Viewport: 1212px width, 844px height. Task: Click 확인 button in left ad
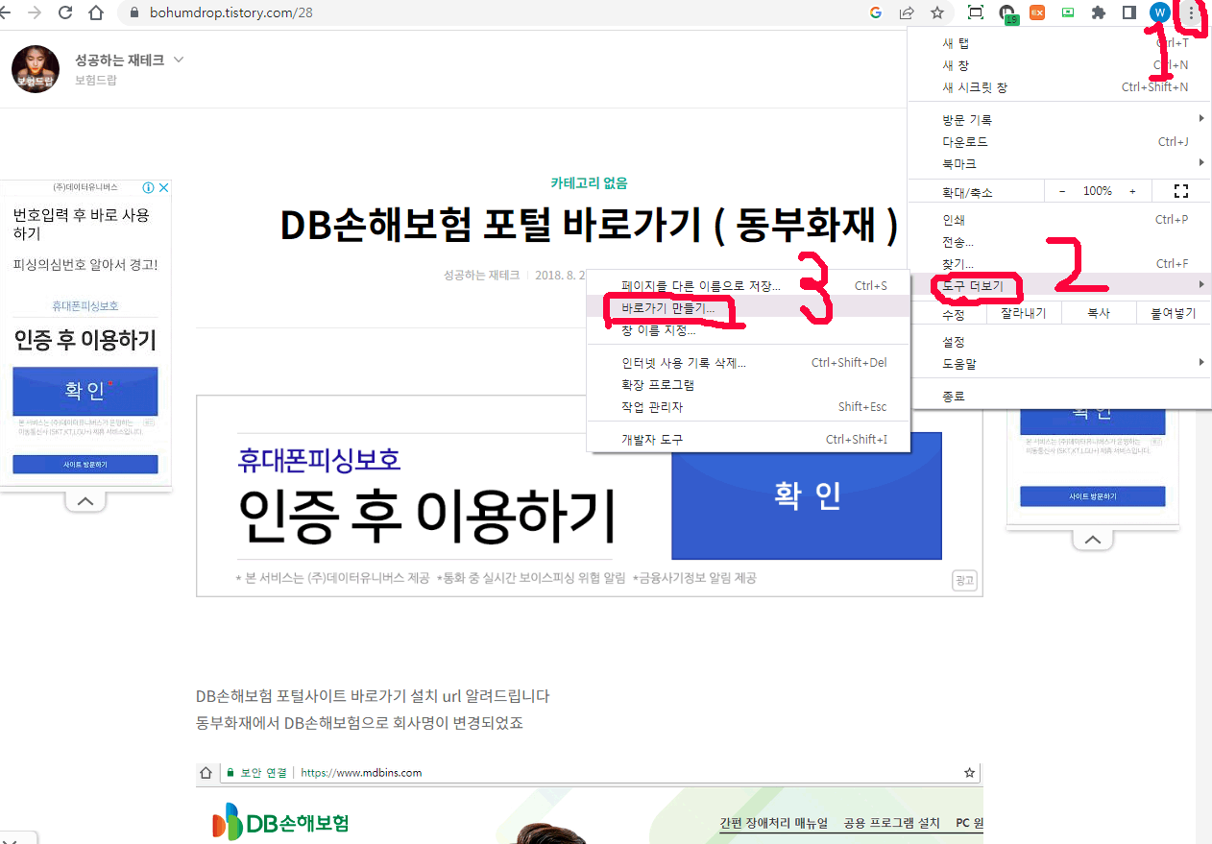pos(85,391)
